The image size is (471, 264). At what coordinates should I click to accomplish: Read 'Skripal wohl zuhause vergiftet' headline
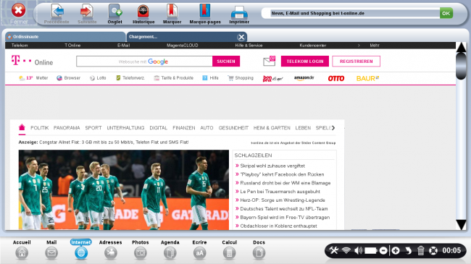click(272, 166)
